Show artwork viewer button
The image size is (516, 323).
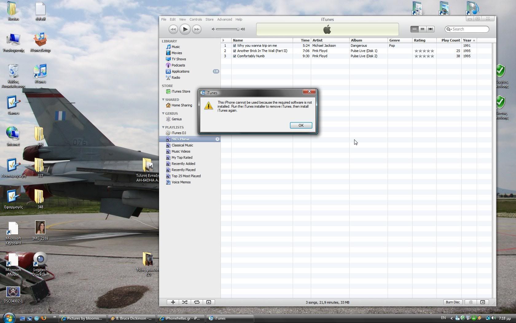coord(209,302)
